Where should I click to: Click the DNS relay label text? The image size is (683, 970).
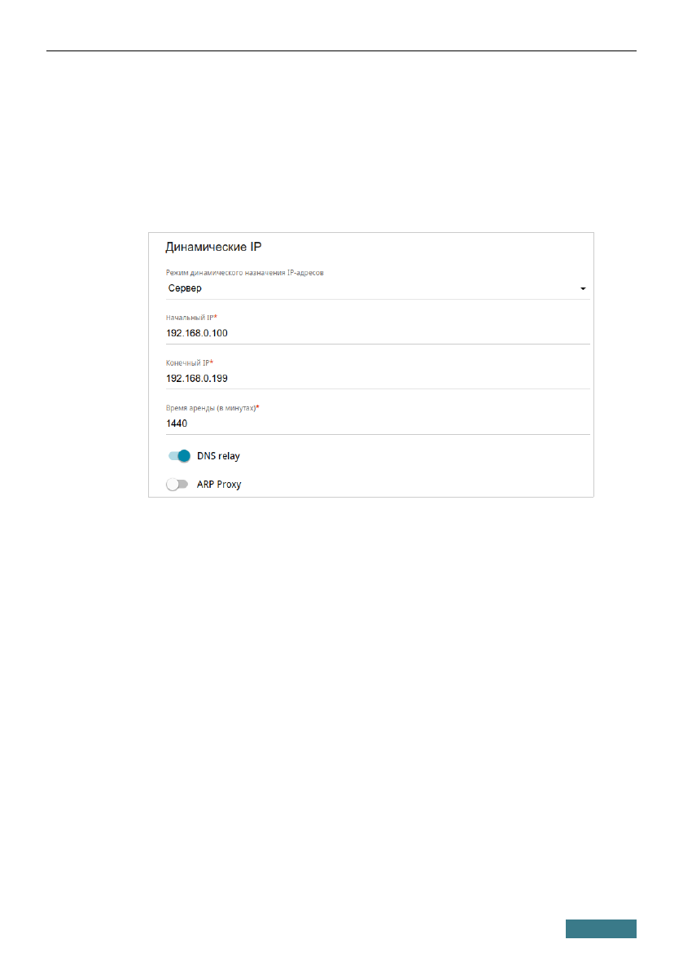(218, 456)
